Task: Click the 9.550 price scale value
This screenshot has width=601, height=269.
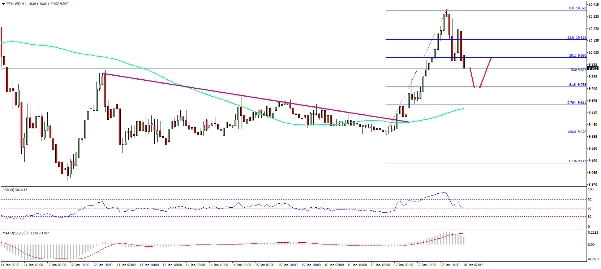Action: pyautogui.click(x=593, y=113)
